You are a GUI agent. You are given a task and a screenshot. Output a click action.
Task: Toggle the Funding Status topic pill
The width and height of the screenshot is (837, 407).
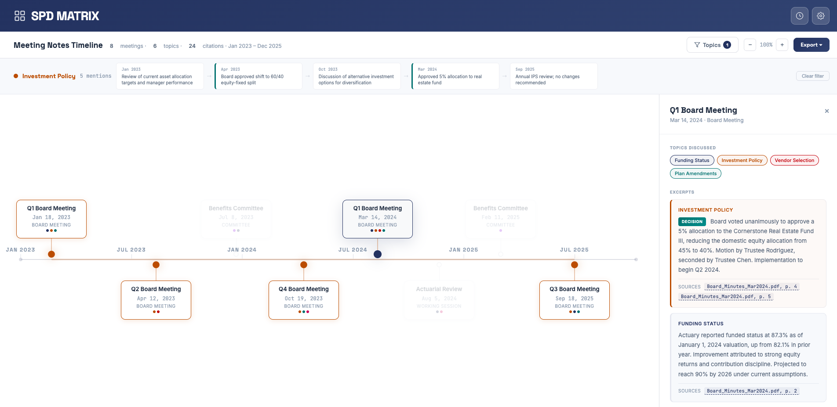coord(691,160)
